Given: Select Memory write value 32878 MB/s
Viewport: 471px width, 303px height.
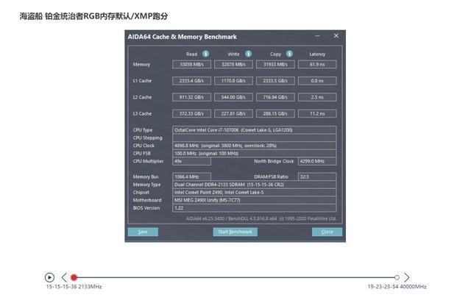Looking at the screenshot, I should pyautogui.click(x=233, y=64).
